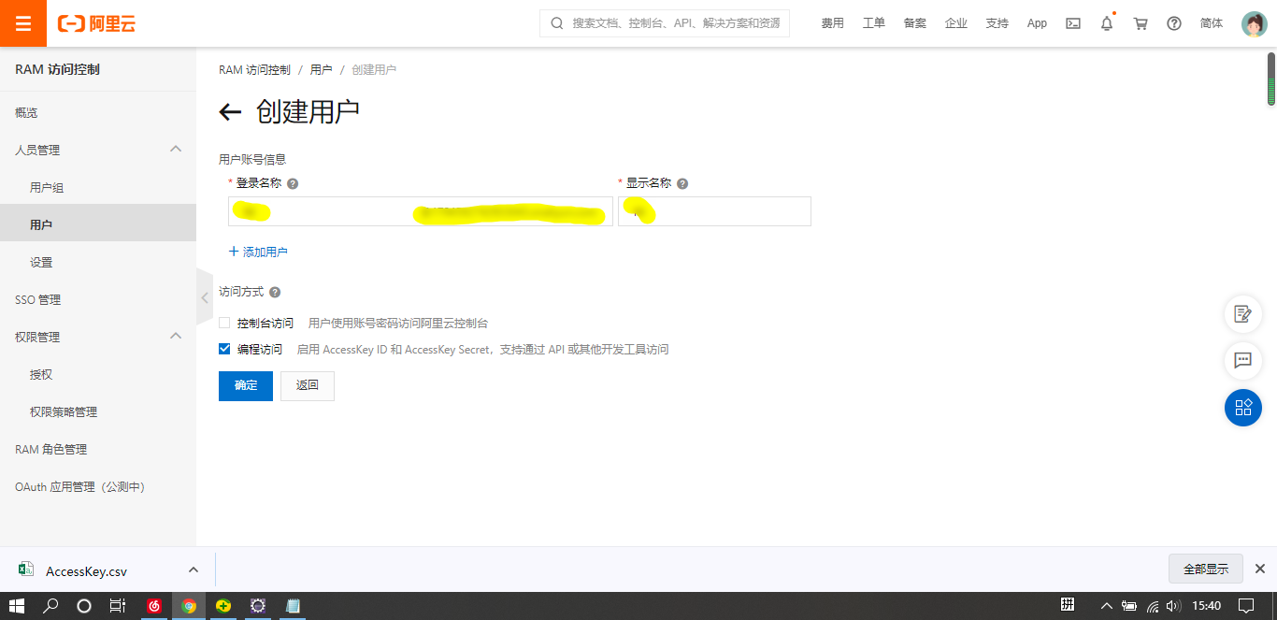Click the back arrow beside 创建用户

[x=230, y=112]
